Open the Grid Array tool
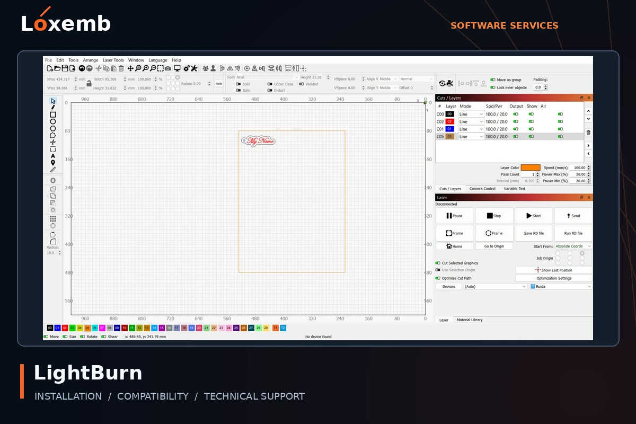This screenshot has height=424, width=636. pos(53,218)
